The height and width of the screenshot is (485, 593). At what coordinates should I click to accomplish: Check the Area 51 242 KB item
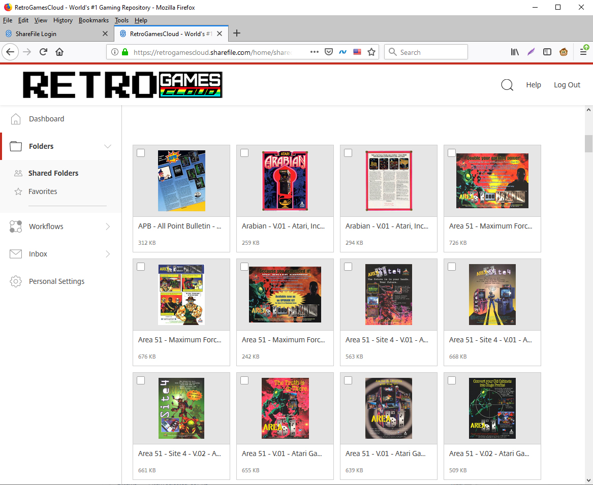point(244,267)
